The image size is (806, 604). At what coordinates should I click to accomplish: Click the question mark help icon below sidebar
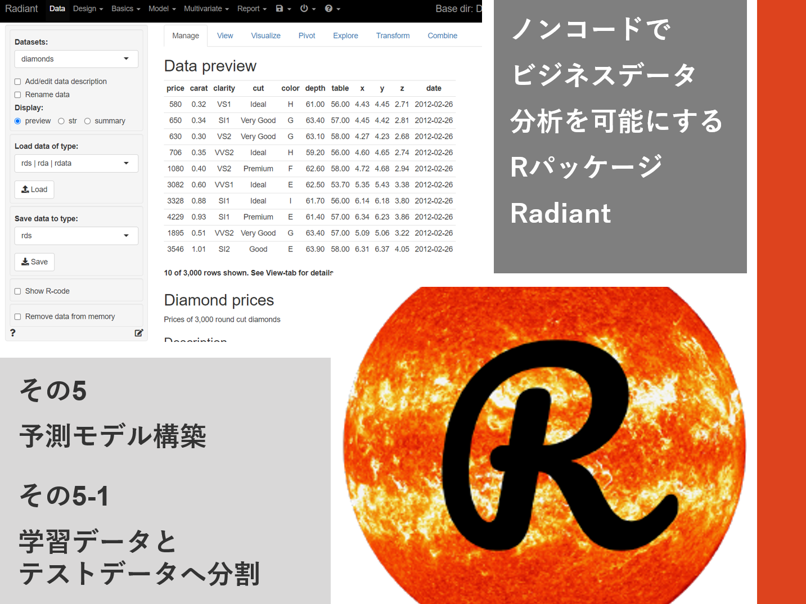click(12, 333)
